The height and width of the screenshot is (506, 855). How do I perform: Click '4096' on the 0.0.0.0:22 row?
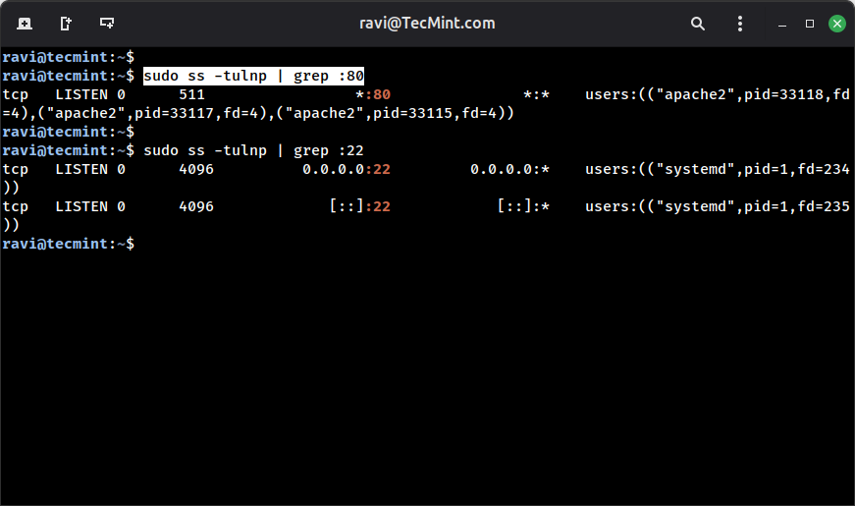click(x=196, y=169)
